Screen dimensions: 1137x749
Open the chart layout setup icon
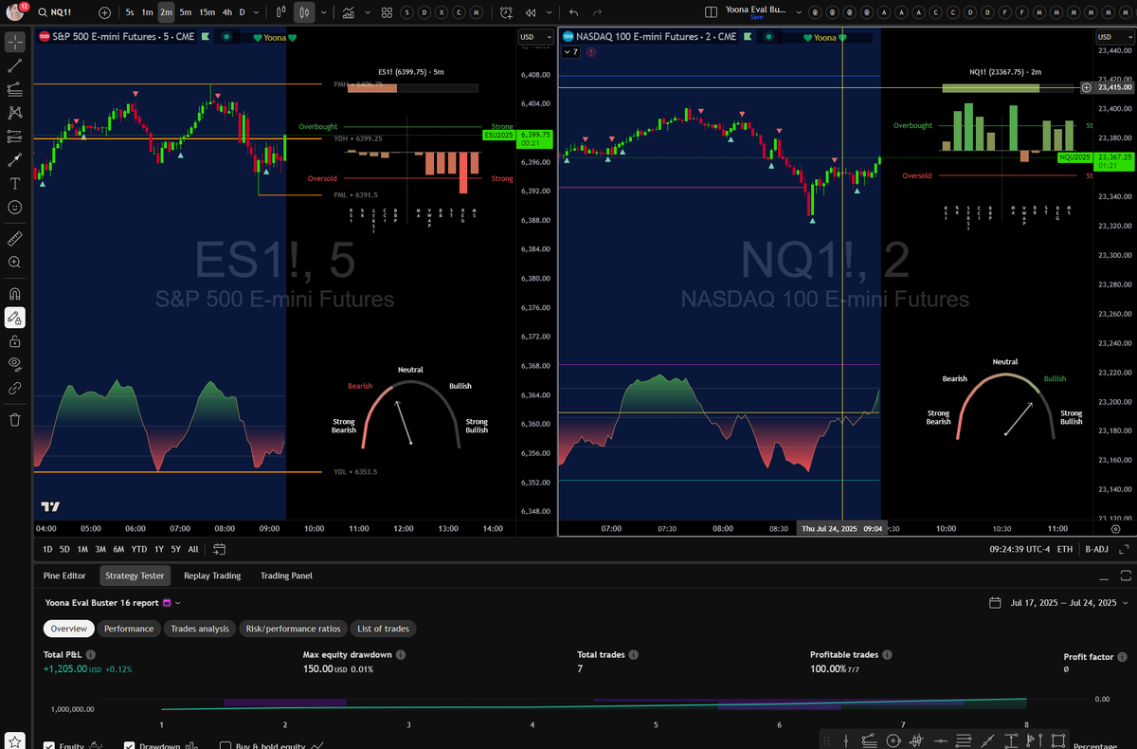712,13
